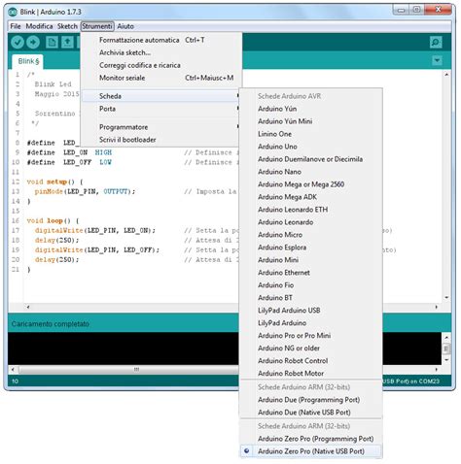Click the Upload arrow toolbar icon
Image resolution: width=461 pixels, height=464 pixels.
pyautogui.click(x=33, y=42)
